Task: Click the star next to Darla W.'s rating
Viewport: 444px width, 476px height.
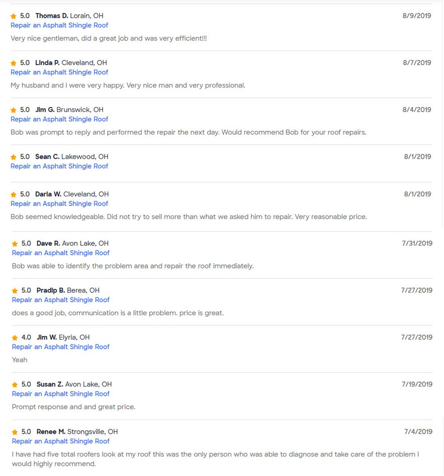Action: pyautogui.click(x=13, y=195)
